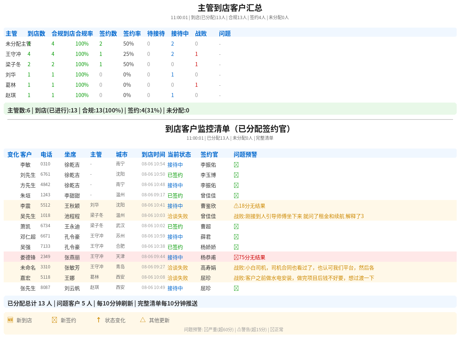Click the 到店时间 column header
The image size is (460, 350).
pos(153,154)
